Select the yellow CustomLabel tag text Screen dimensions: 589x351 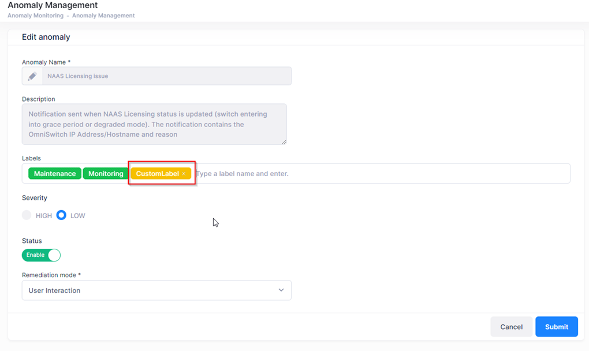tap(157, 174)
